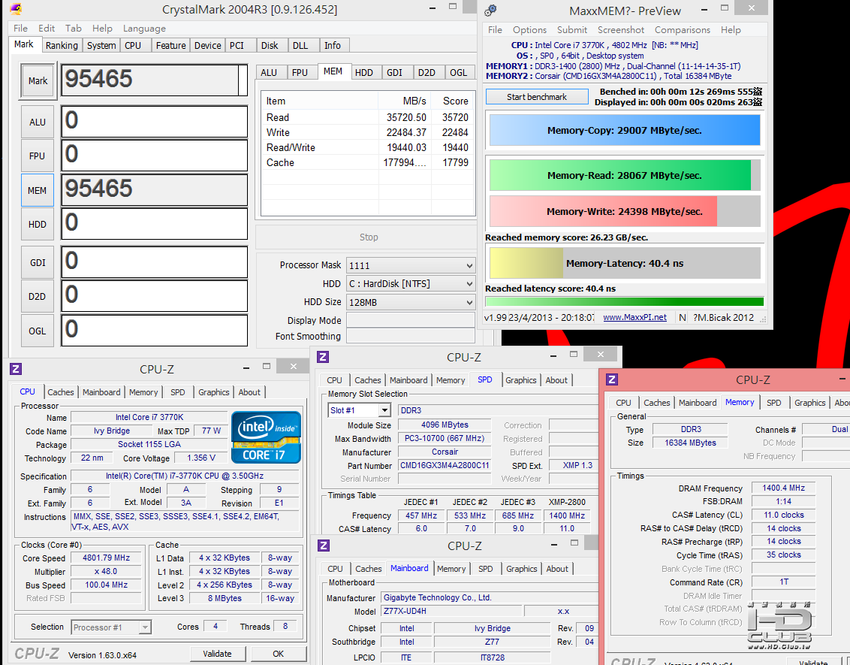
Task: Click the CPU-Z icon of the Mainboard window
Action: (323, 546)
